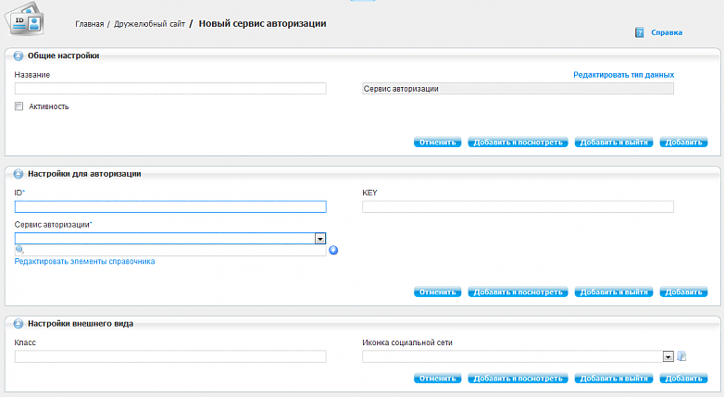Open Редактировать элементы справочника link
The width and height of the screenshot is (725, 398).
coord(84,262)
